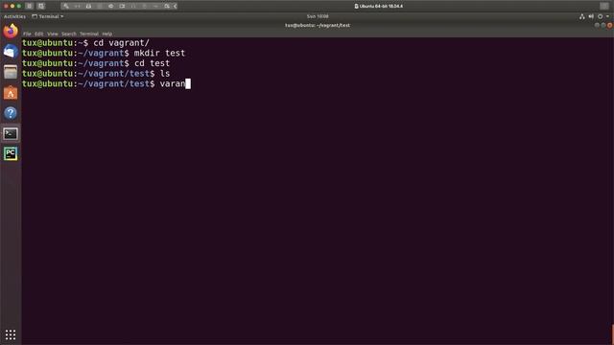Click the Activities button
Screen dimensions: 614x345
point(14,16)
